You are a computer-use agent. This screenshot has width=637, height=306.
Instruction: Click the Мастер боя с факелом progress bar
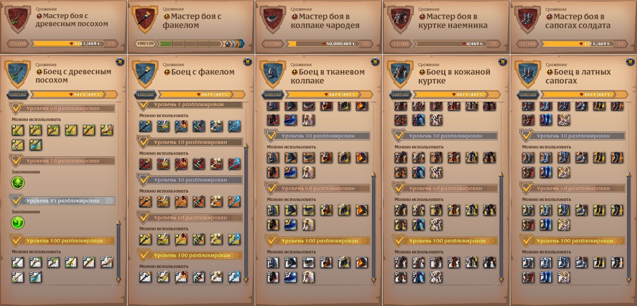click(190, 44)
